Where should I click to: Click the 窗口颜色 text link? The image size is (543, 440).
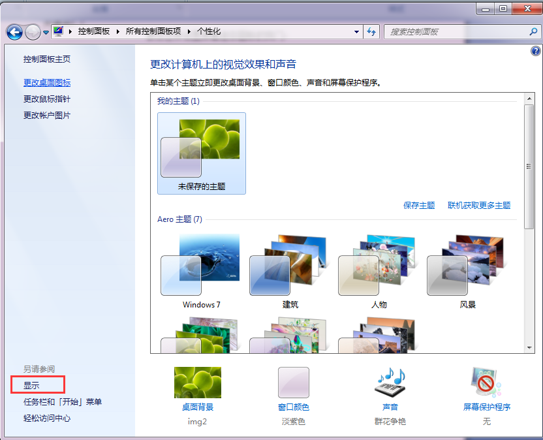point(294,407)
